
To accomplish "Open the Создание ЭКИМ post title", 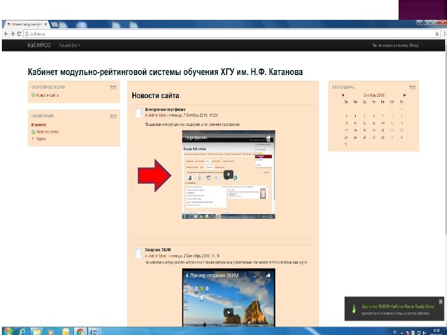I will [x=158, y=250].
